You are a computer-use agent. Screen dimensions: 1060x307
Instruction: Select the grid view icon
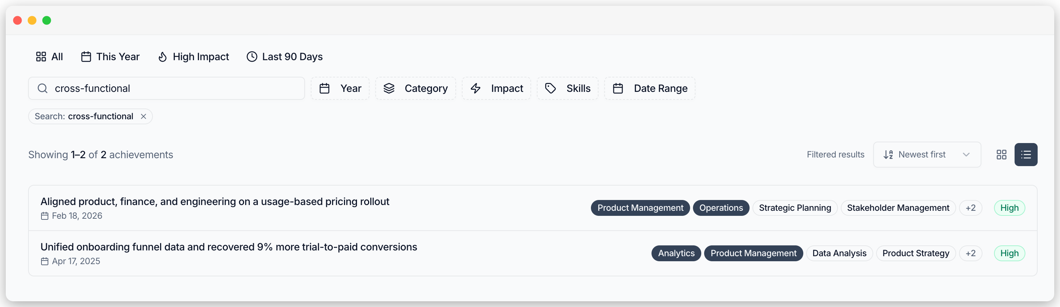pos(1001,155)
